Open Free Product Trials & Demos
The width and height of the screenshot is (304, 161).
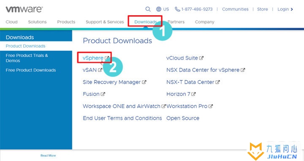pos(27,58)
